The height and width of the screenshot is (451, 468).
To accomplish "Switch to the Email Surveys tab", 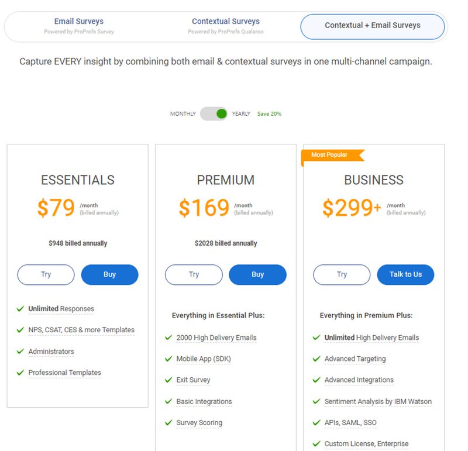I will tap(78, 26).
